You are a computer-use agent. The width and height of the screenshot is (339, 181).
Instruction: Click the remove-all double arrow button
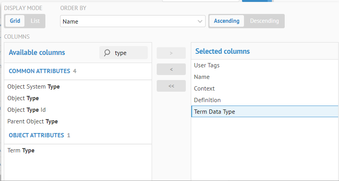tap(171, 86)
